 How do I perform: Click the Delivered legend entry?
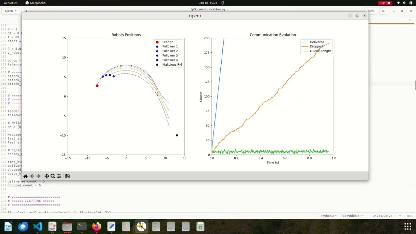pos(313,42)
